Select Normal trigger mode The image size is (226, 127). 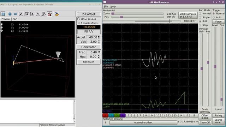[214, 13]
